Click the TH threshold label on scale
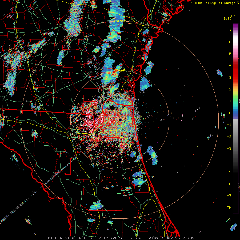Viewport: 240px width, 240px height. point(229,208)
